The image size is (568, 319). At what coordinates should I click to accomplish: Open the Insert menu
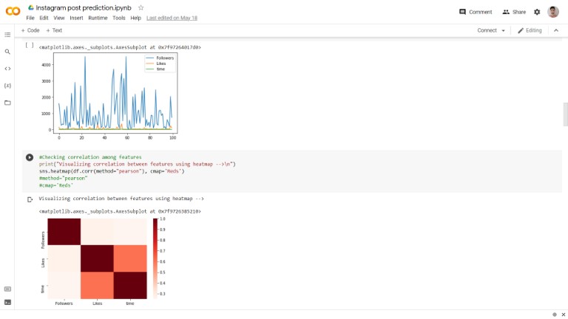click(76, 18)
